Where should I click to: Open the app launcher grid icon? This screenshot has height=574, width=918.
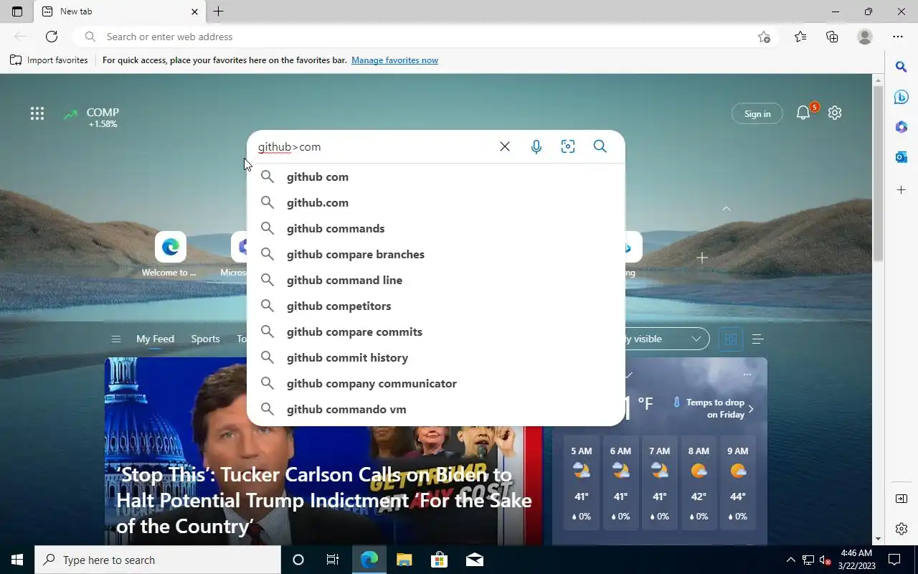(37, 113)
